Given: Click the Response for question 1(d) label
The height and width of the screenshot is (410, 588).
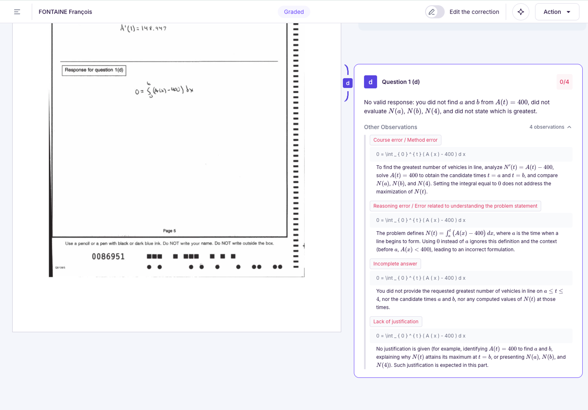Looking at the screenshot, I should click(x=94, y=70).
